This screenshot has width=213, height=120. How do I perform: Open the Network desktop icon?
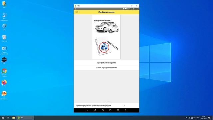pos(4,27)
